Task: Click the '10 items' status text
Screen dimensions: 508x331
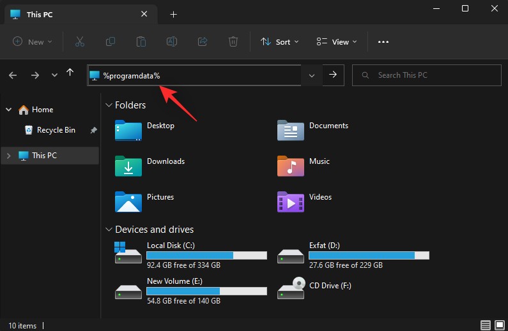Action: (x=22, y=326)
